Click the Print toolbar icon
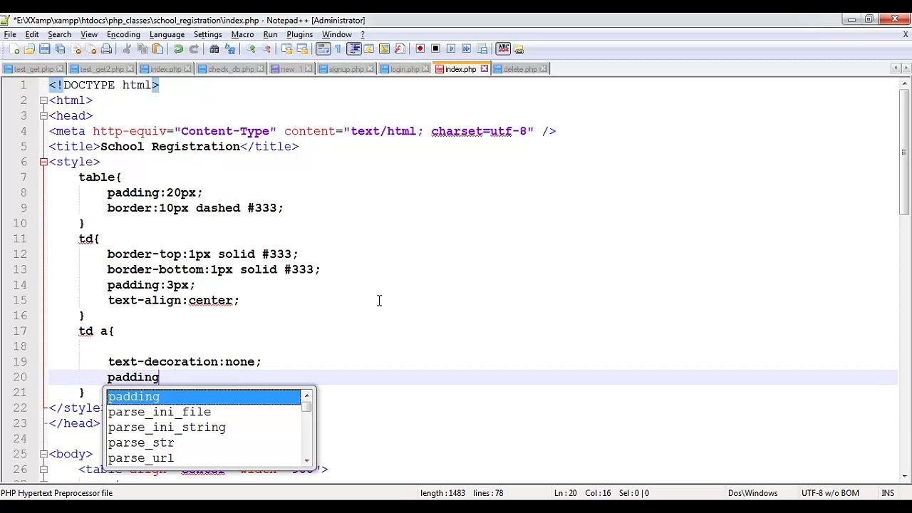Viewport: 912px width, 513px height. pyautogui.click(x=106, y=49)
